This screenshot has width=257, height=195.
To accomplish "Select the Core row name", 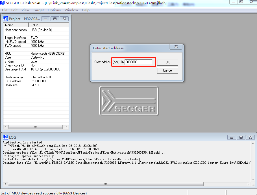I will click(x=8, y=57).
